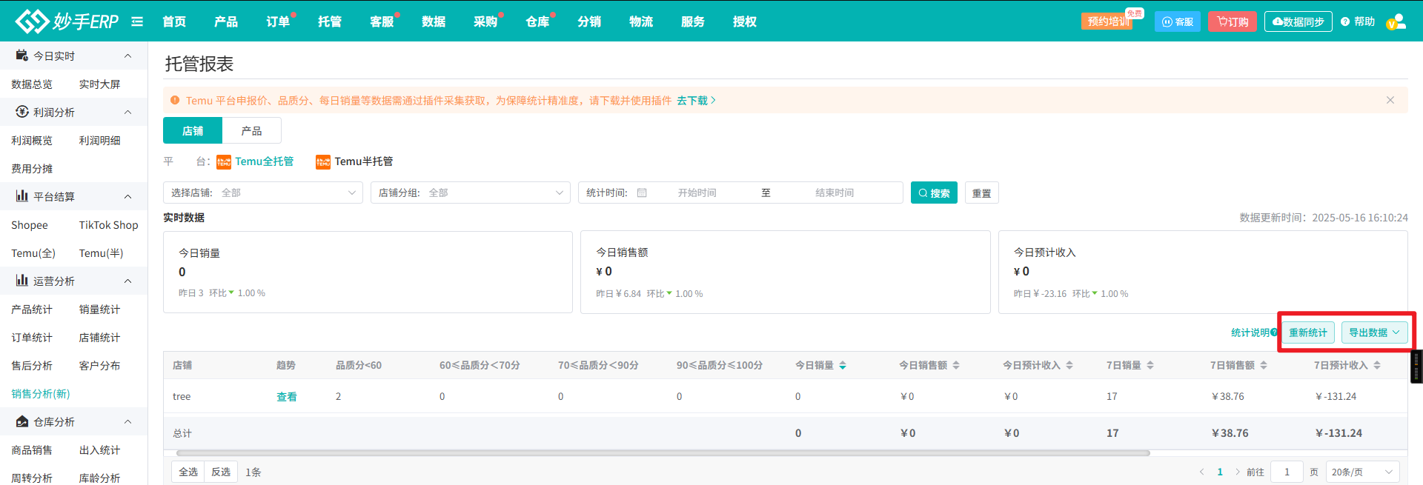Viewport: 1423px width, 485px height.
Task: Open the 导出数据 dropdown button
Action: click(1374, 332)
